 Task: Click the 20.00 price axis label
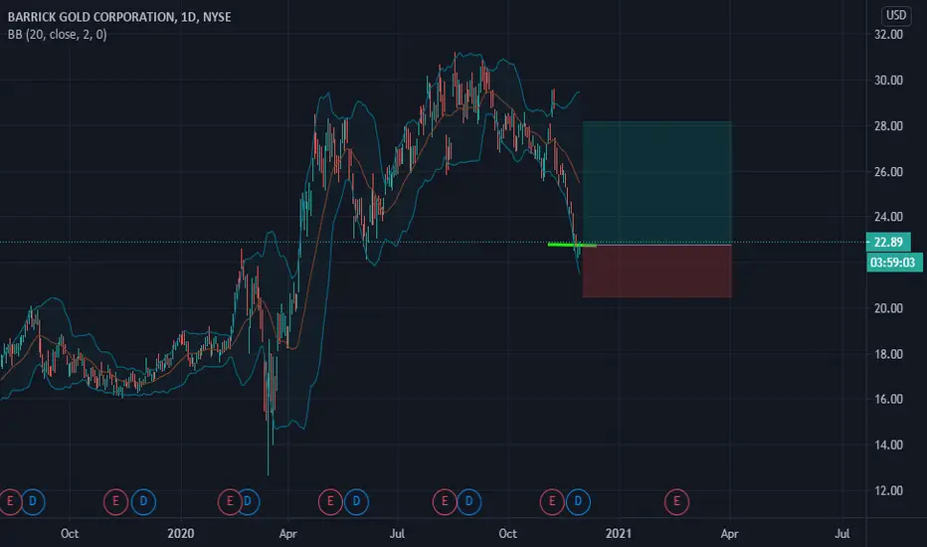click(888, 308)
